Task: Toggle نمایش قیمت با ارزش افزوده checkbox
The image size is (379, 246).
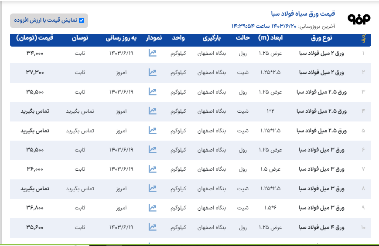Action: pos(81,20)
